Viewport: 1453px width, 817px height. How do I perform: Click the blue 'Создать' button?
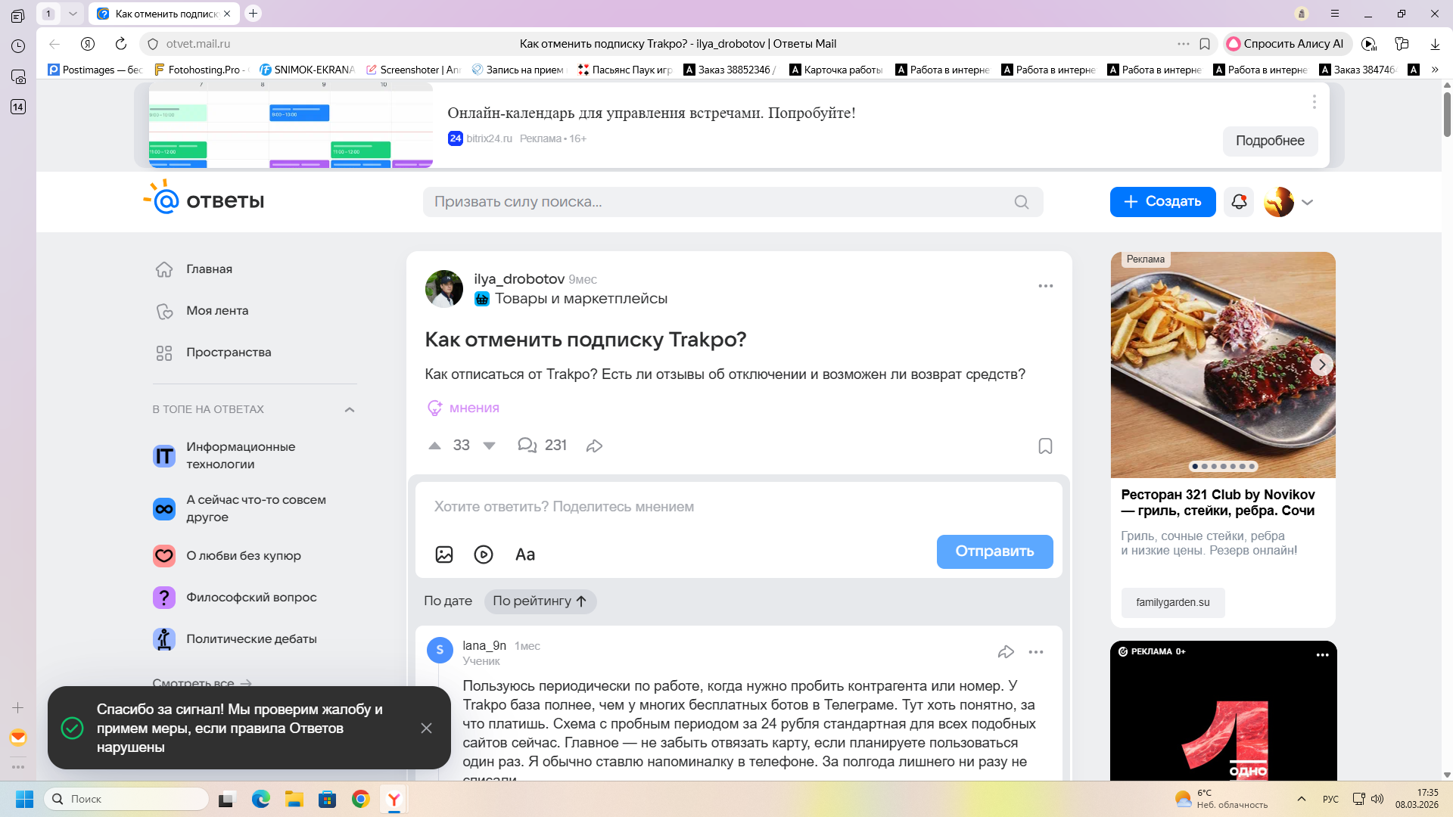[1162, 202]
